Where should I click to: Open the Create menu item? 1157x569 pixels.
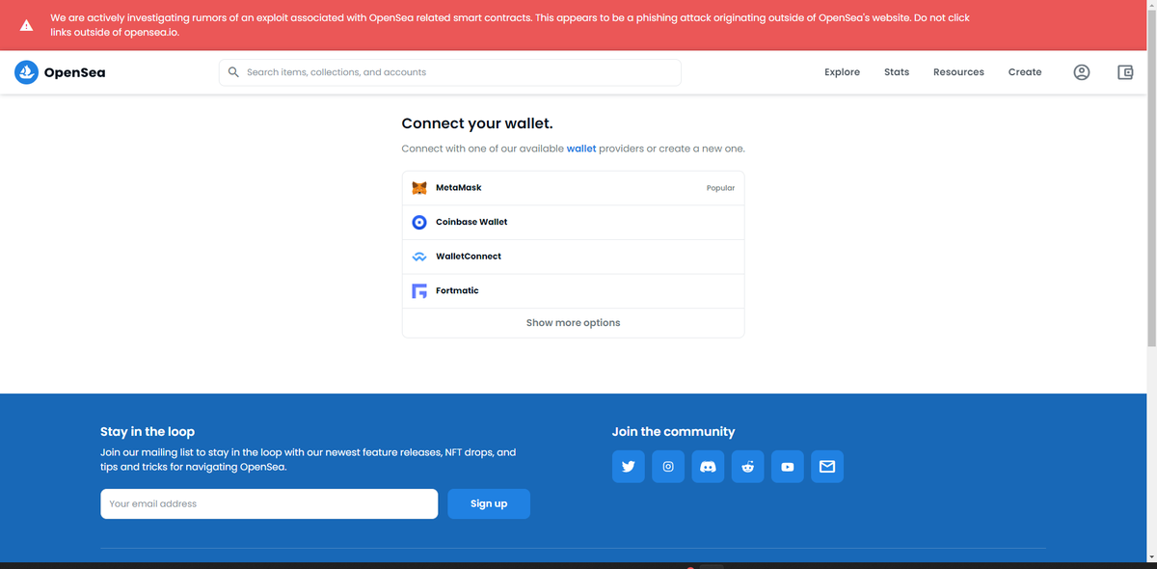[x=1025, y=72]
